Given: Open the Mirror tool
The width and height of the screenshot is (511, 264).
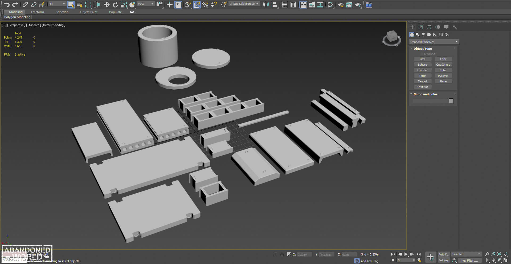Looking at the screenshot, I should point(265,5).
